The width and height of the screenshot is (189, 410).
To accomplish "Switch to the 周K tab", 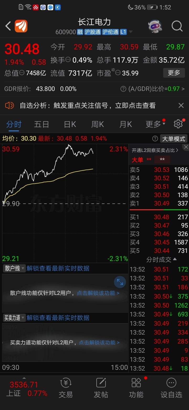I will pos(98,124).
